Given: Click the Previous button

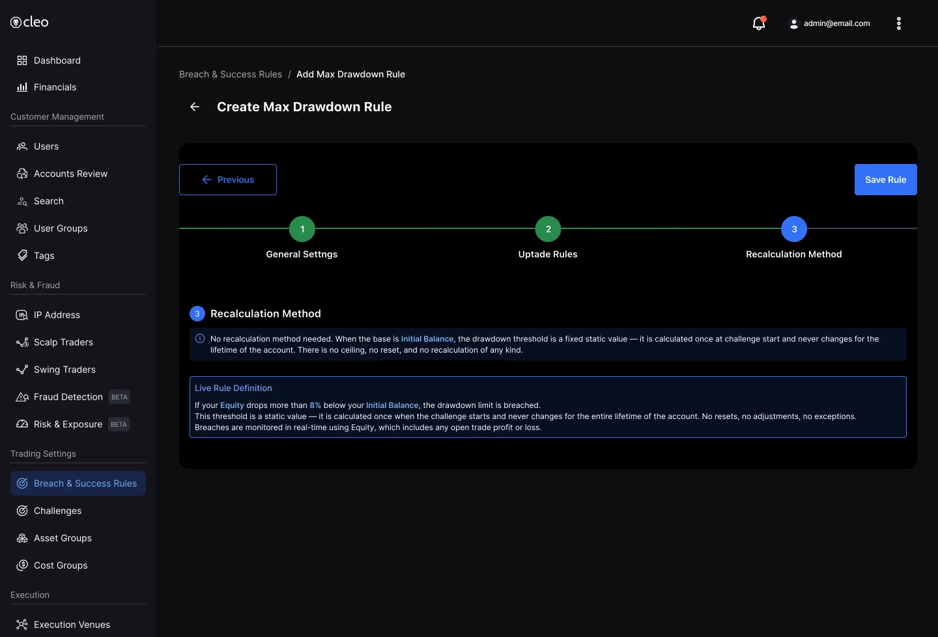Looking at the screenshot, I should [228, 180].
